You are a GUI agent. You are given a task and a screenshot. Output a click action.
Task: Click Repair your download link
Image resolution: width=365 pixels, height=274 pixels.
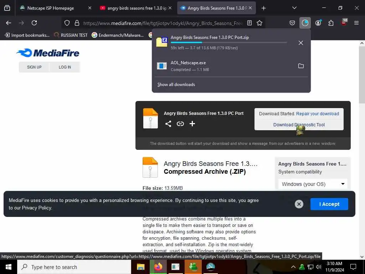click(318, 114)
